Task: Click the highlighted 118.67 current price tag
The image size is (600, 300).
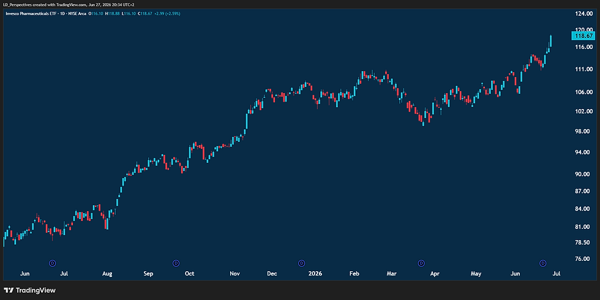Action: point(583,36)
